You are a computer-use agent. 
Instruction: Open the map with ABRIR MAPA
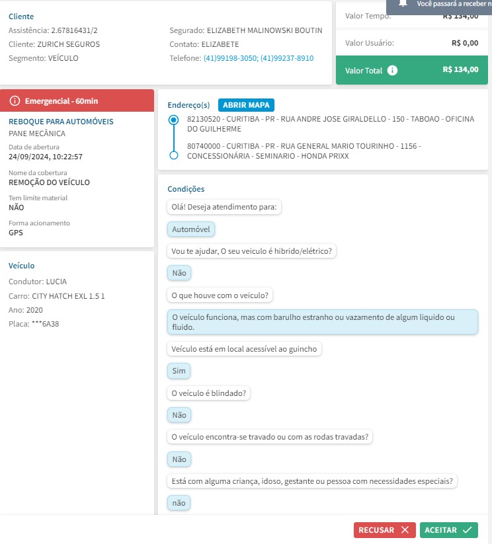coord(246,105)
